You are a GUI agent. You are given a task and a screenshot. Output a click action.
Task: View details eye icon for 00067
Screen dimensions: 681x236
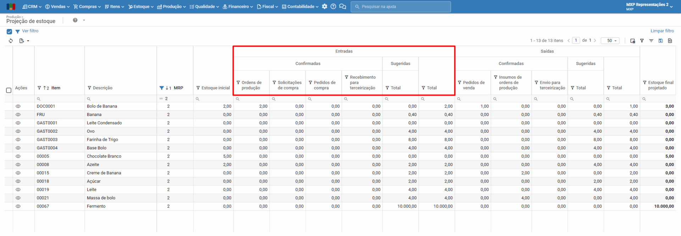point(18,206)
